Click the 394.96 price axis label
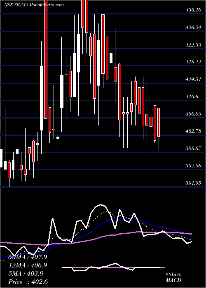The image size is (206, 288). pyautogui.click(x=193, y=166)
